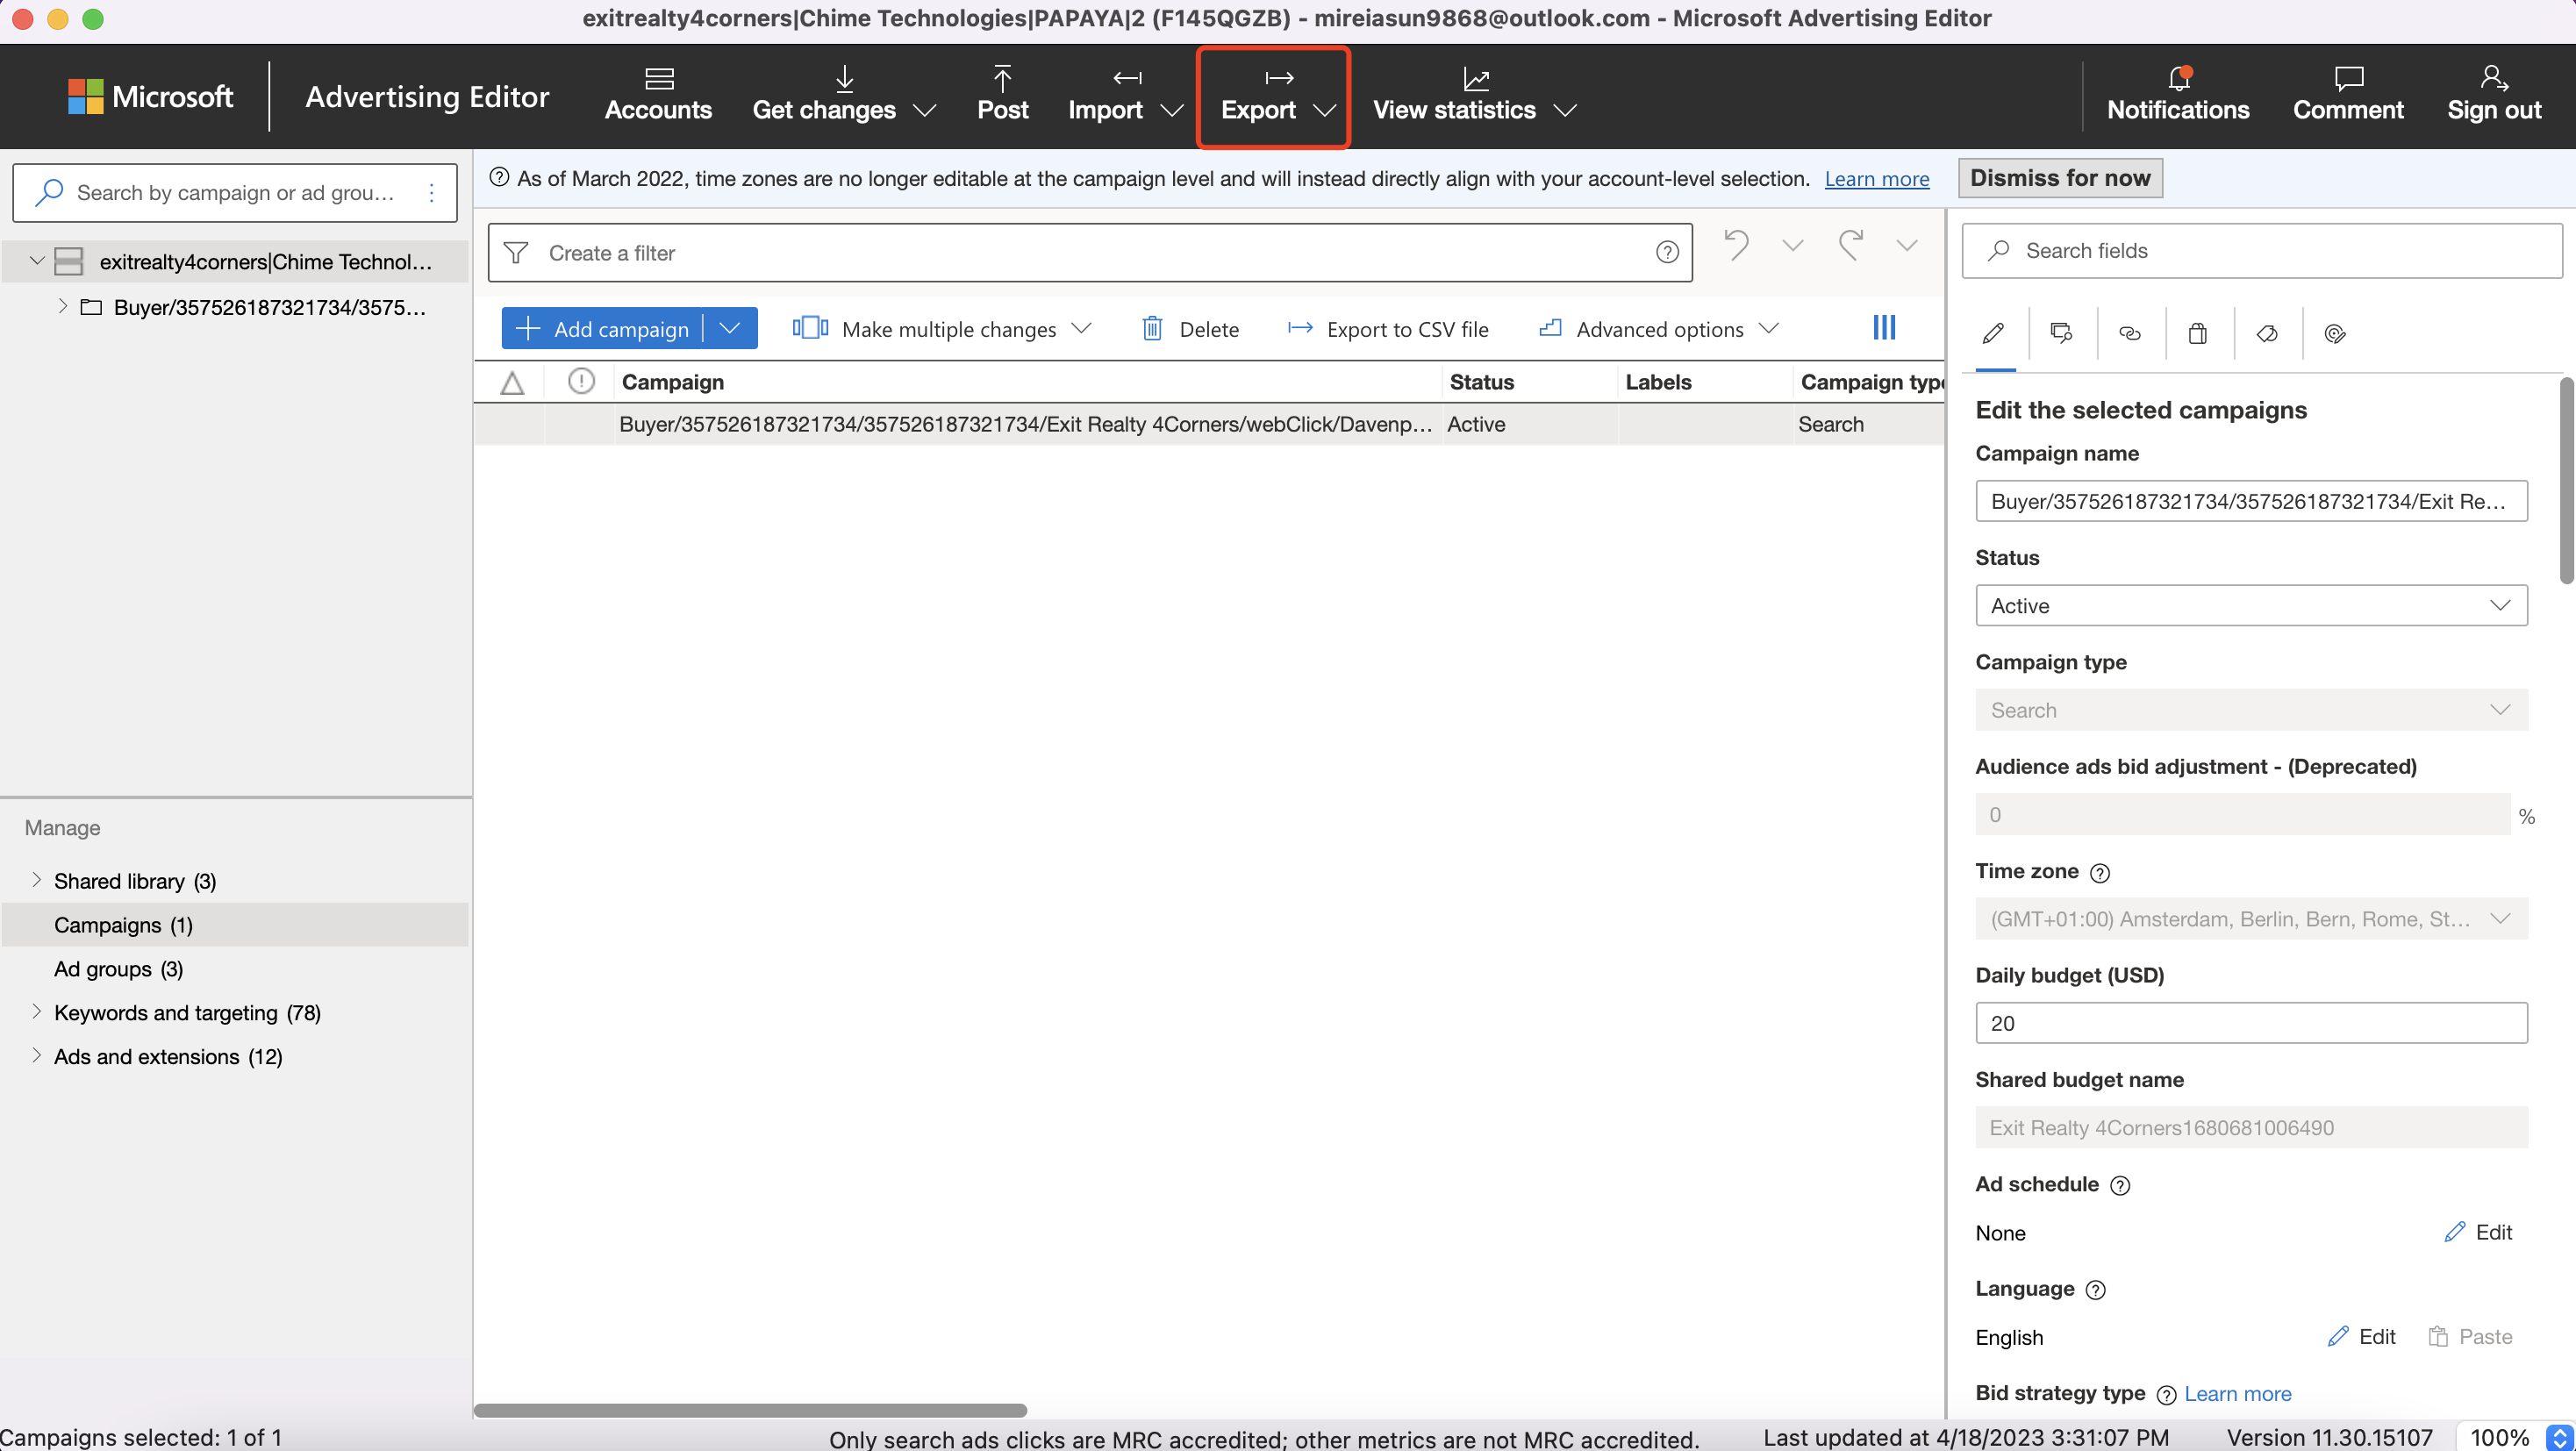Image resolution: width=2576 pixels, height=1451 pixels.
Task: Focus the Search fields box
Action: point(2262,250)
